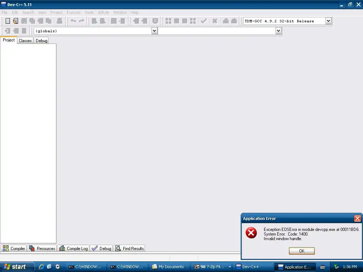Click the New file toolbar icon

[x=8, y=21]
